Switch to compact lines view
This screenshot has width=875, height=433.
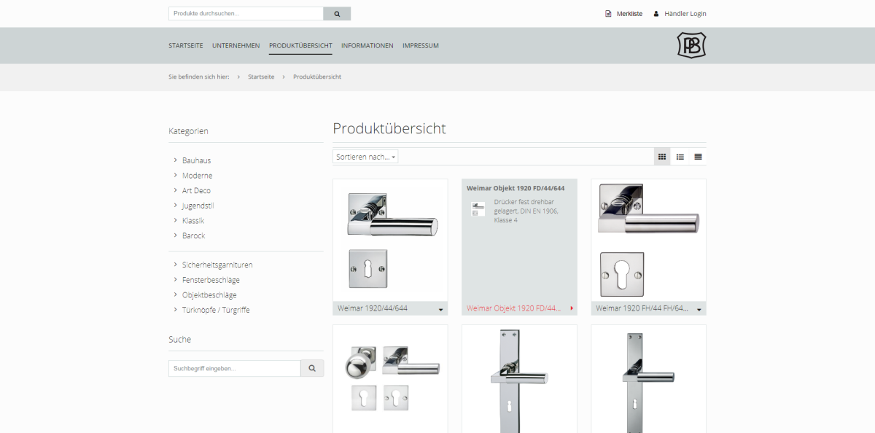tap(698, 157)
